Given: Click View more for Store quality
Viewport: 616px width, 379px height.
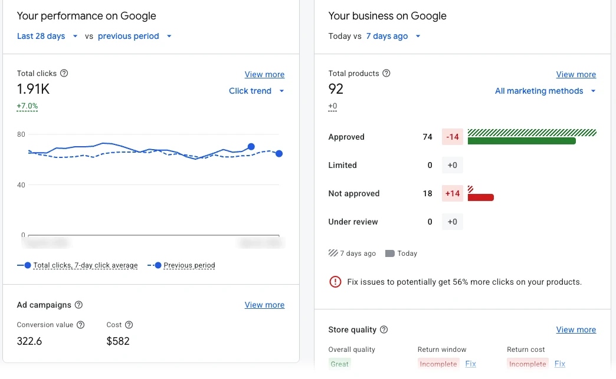Looking at the screenshot, I should 576,329.
